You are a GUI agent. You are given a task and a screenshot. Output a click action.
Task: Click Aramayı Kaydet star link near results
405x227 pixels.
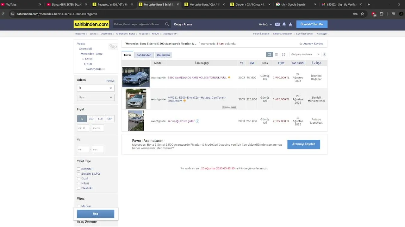(311, 44)
